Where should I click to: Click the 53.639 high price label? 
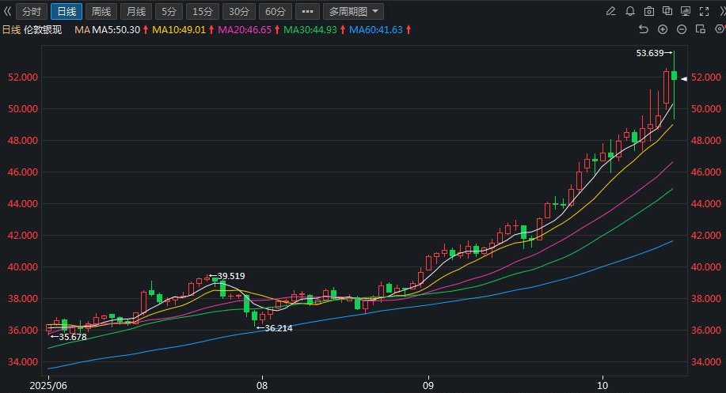[650, 53]
